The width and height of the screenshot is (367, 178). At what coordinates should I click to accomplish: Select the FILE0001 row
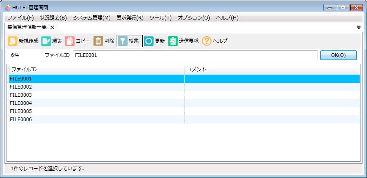coord(184,79)
